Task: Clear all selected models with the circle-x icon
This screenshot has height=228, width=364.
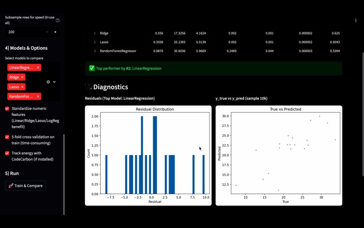Action: click(x=48, y=82)
